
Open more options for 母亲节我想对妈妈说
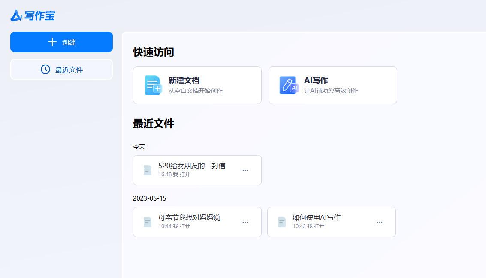[245, 222]
